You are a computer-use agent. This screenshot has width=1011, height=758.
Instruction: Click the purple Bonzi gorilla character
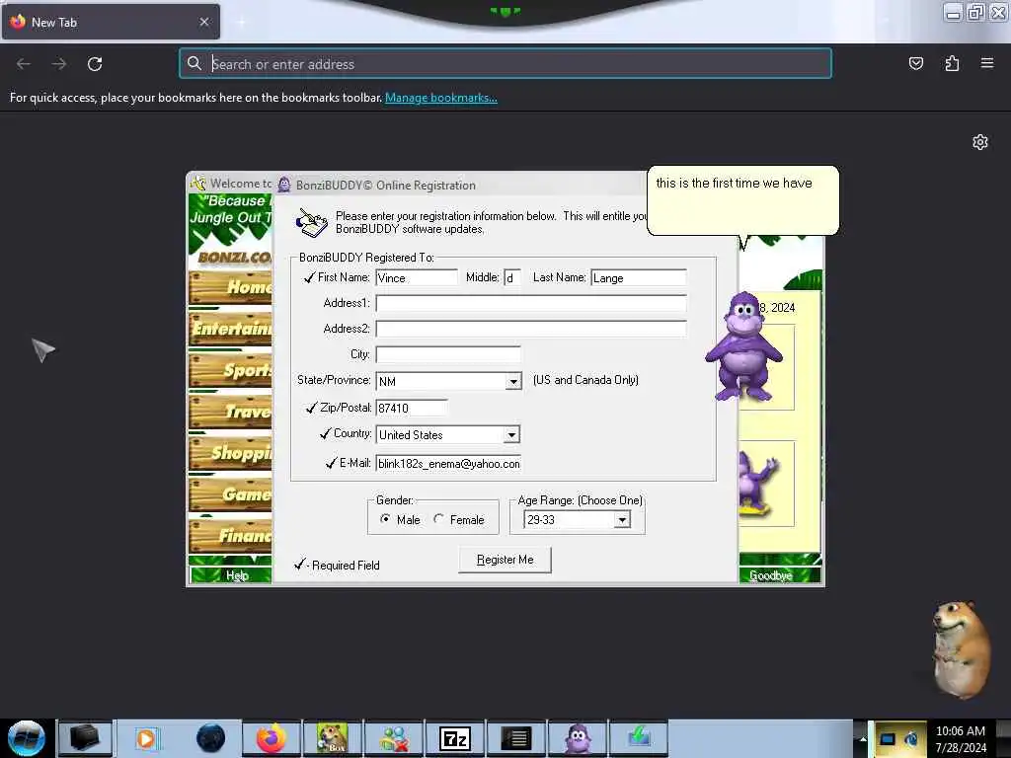pos(743,346)
